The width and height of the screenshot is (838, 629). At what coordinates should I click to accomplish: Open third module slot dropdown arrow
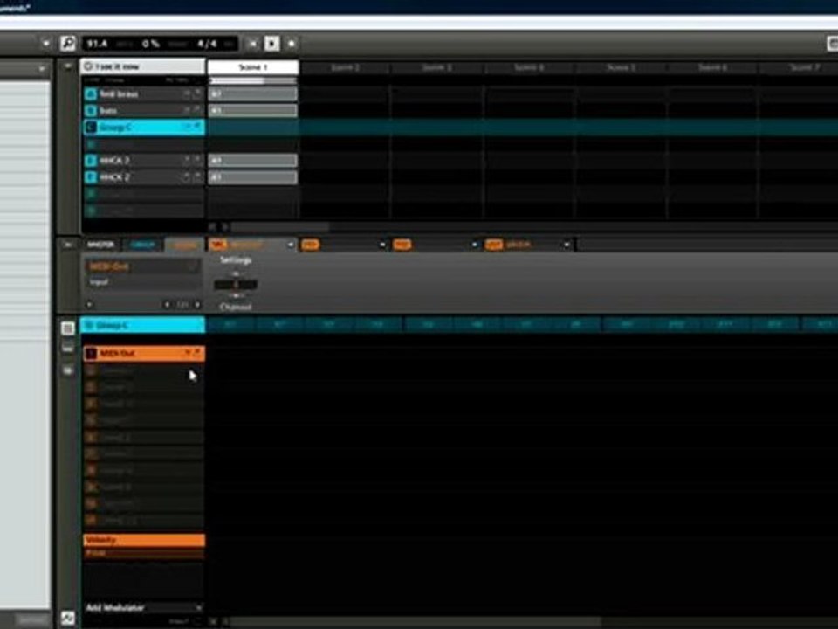pyautogui.click(x=474, y=245)
